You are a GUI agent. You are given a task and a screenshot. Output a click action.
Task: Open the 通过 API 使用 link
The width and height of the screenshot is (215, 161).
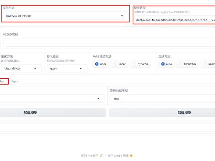(92, 156)
